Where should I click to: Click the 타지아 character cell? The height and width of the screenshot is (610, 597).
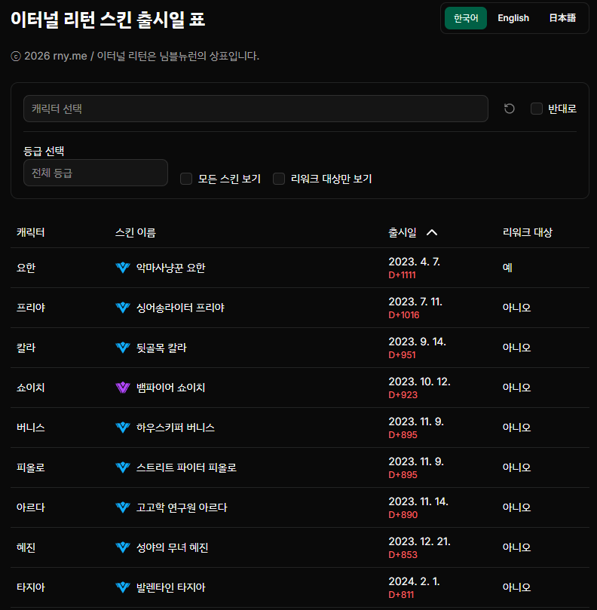31,587
